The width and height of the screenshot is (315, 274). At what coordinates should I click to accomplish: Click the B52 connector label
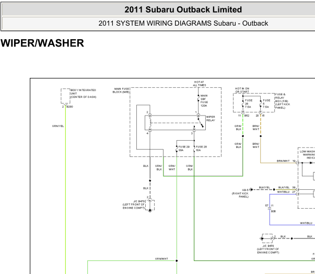pyautogui.click(x=247, y=116)
